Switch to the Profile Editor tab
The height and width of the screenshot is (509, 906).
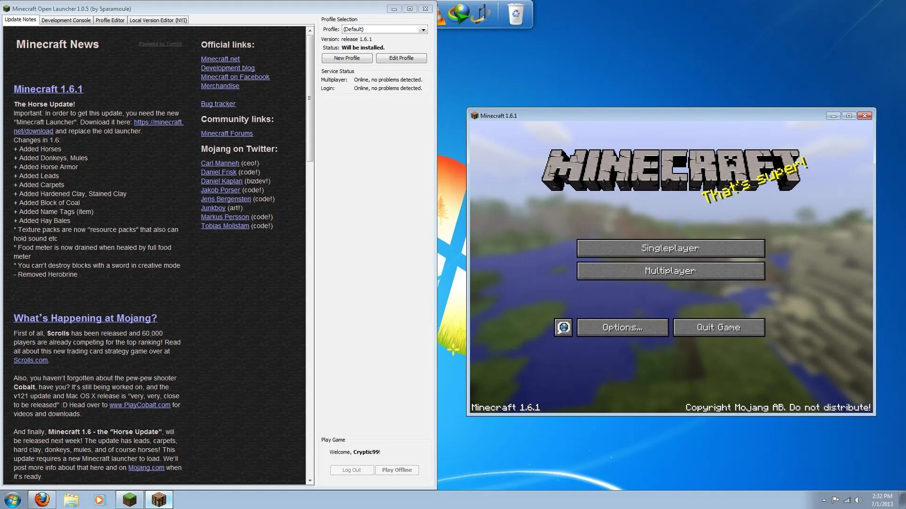tap(109, 20)
